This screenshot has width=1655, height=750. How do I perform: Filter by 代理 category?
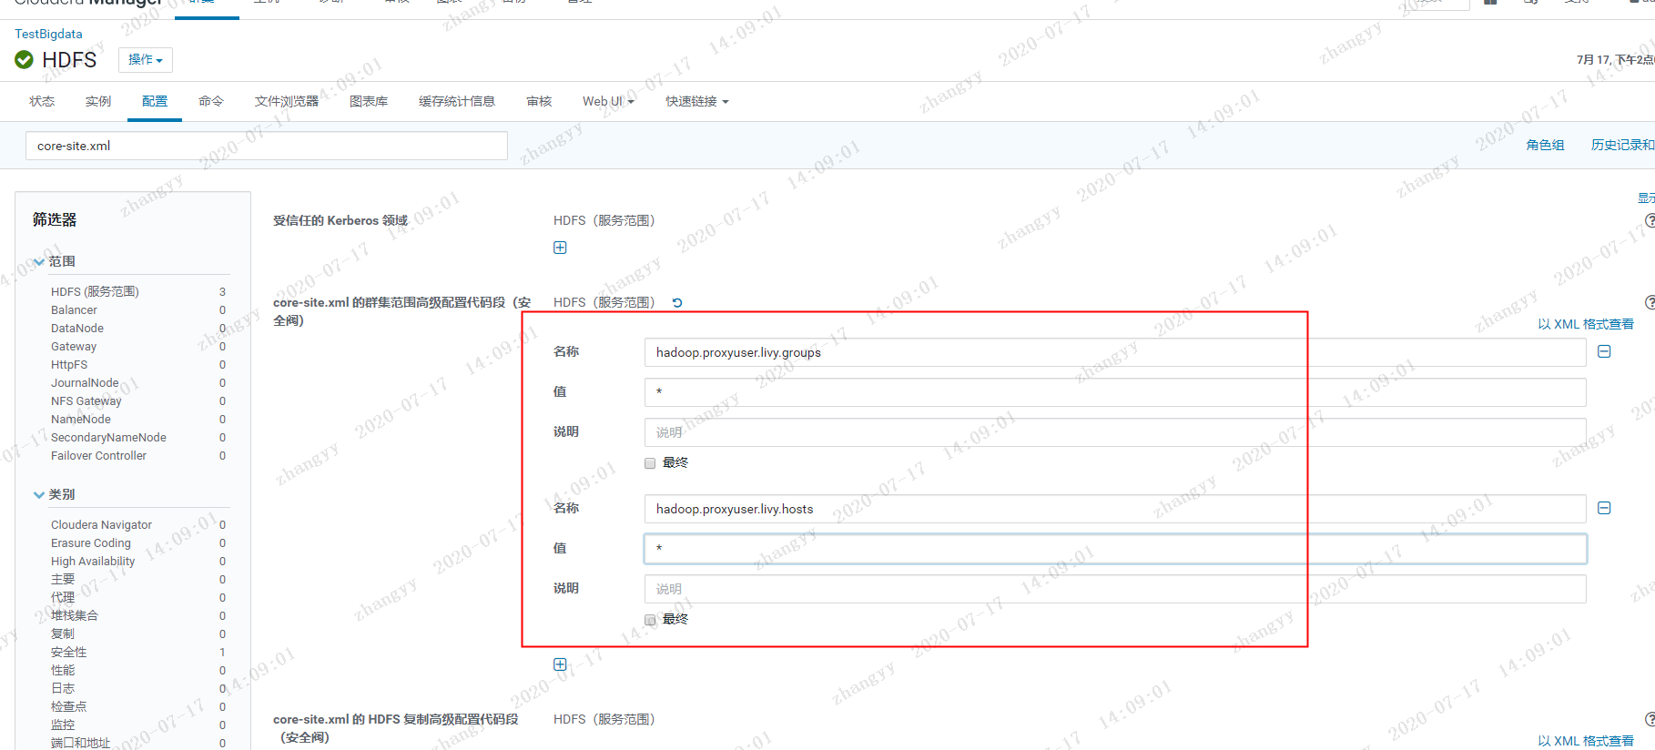[63, 598]
